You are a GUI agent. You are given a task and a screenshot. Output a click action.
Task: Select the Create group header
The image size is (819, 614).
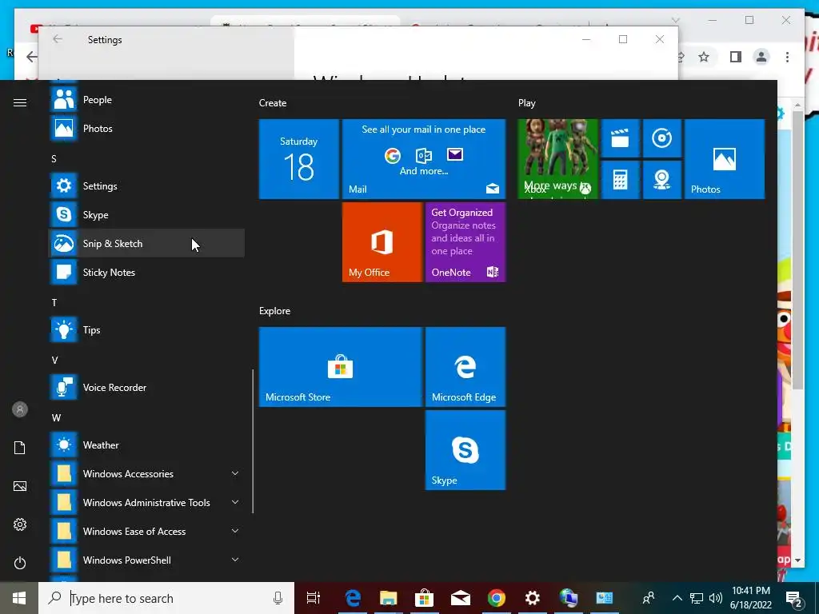point(273,103)
